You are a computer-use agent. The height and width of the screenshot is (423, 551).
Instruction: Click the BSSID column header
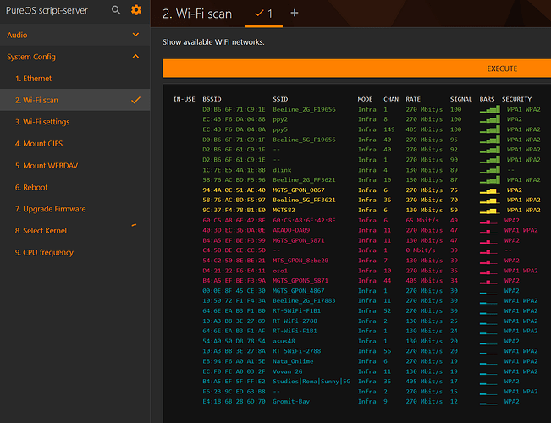212,100
